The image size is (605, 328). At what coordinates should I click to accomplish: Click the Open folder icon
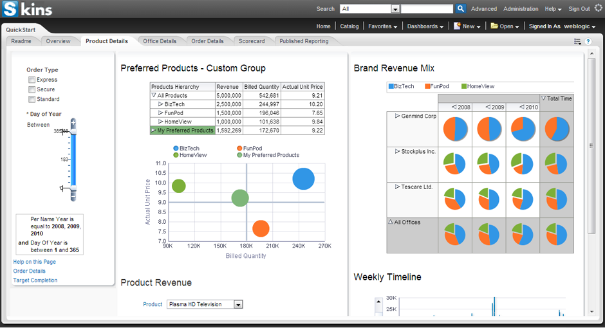[x=494, y=26]
